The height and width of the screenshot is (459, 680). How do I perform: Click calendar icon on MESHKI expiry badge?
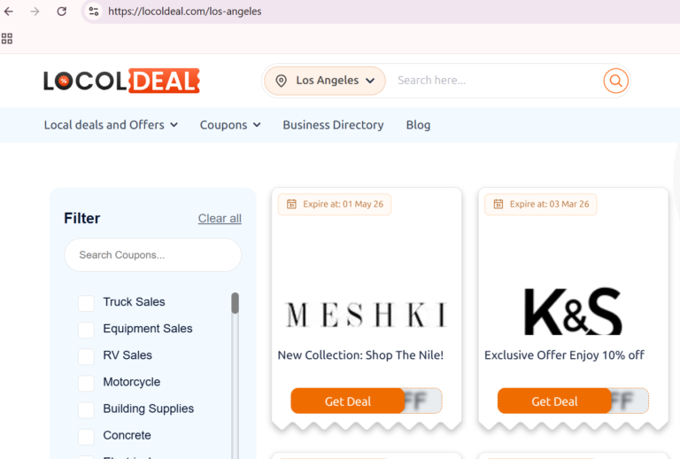point(291,204)
